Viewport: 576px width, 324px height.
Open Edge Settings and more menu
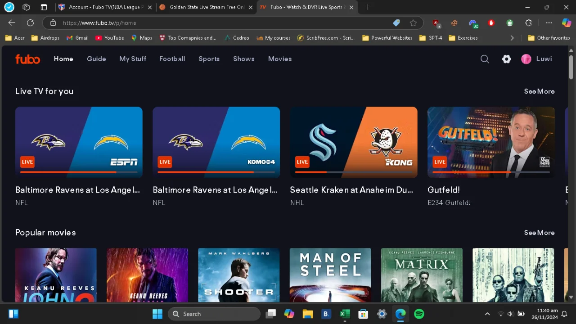click(549, 23)
